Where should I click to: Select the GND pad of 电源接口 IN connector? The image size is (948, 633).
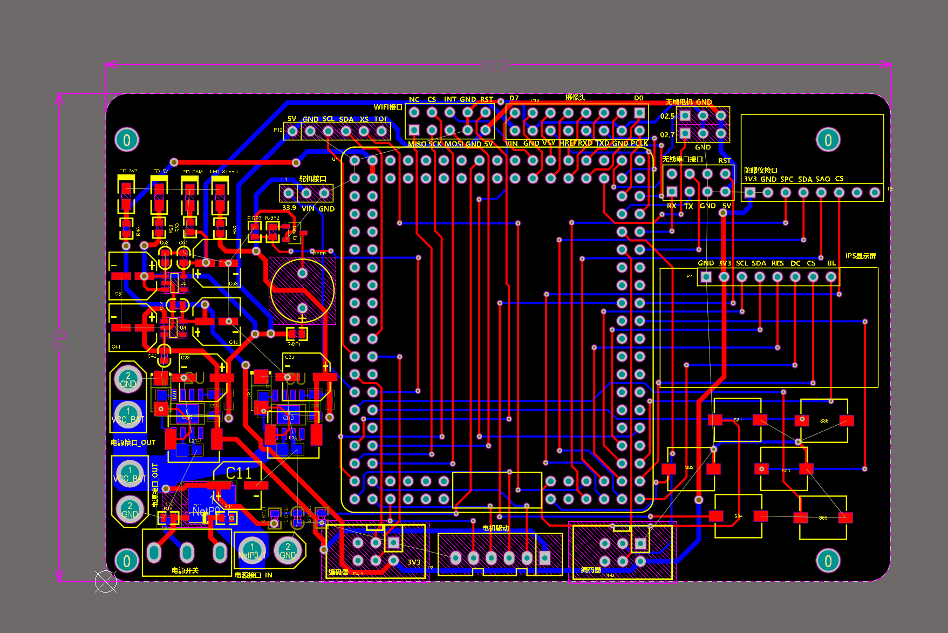(x=288, y=551)
